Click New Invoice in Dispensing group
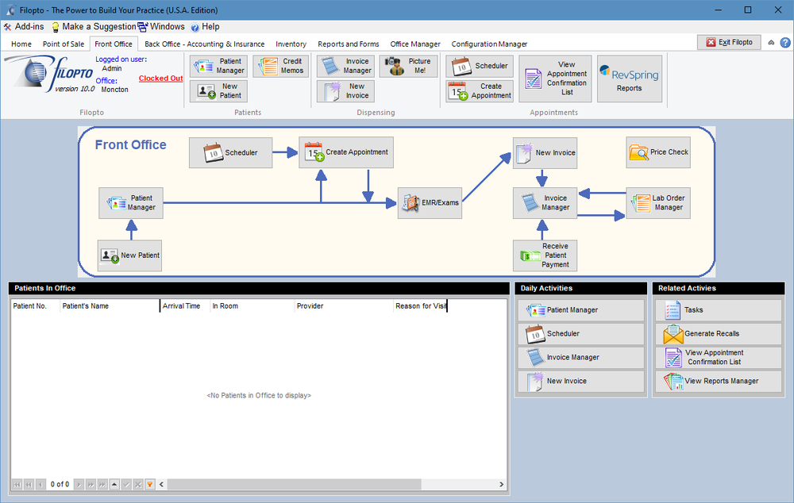794x503 pixels. click(346, 91)
